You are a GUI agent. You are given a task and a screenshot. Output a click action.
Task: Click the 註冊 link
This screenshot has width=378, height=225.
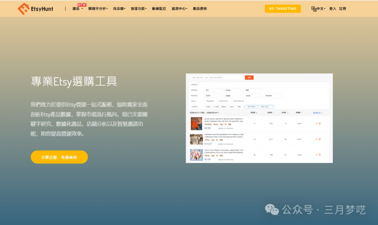tap(342, 9)
